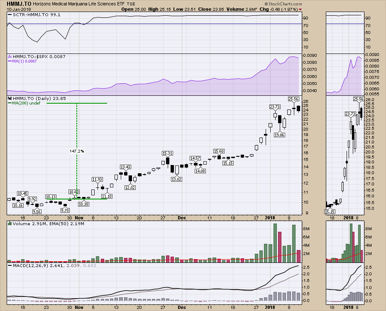Click the 11.10 price label
Image resolution: width=386 pixels, height=311 pixels.
[107, 197]
